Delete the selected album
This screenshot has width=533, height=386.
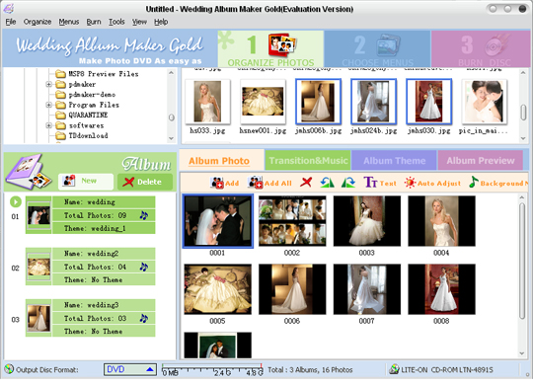pos(145,182)
